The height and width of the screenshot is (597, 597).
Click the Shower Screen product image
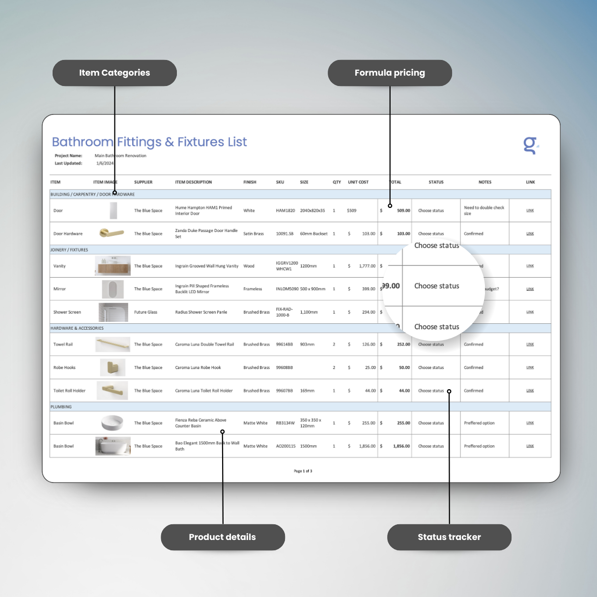click(112, 312)
